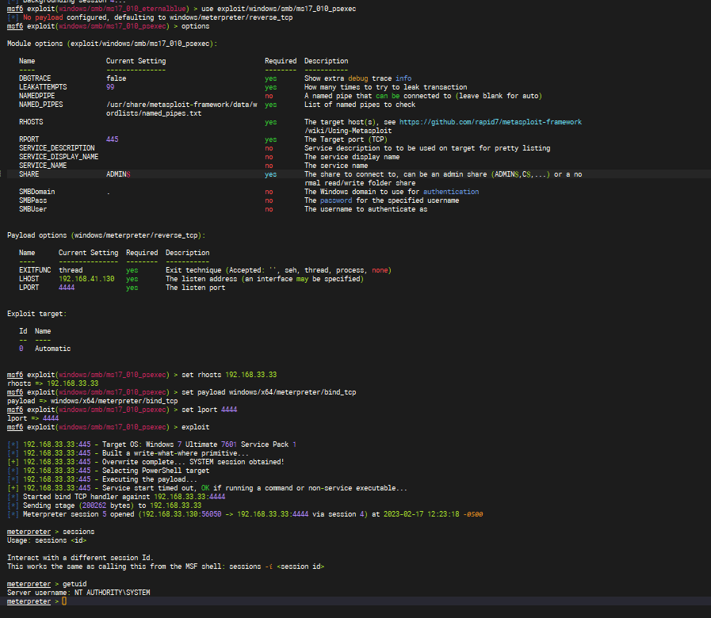711x618 pixels.
Task: Click the 'use exploit/windows/smb/ms17_010_psexec' command
Action: tap(278, 9)
